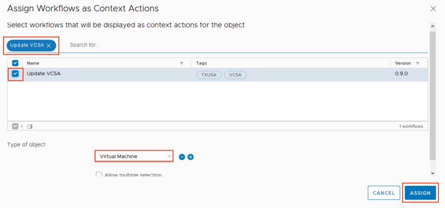Click the Version column filter icon
This screenshot has height=208, width=445.
[418, 63]
